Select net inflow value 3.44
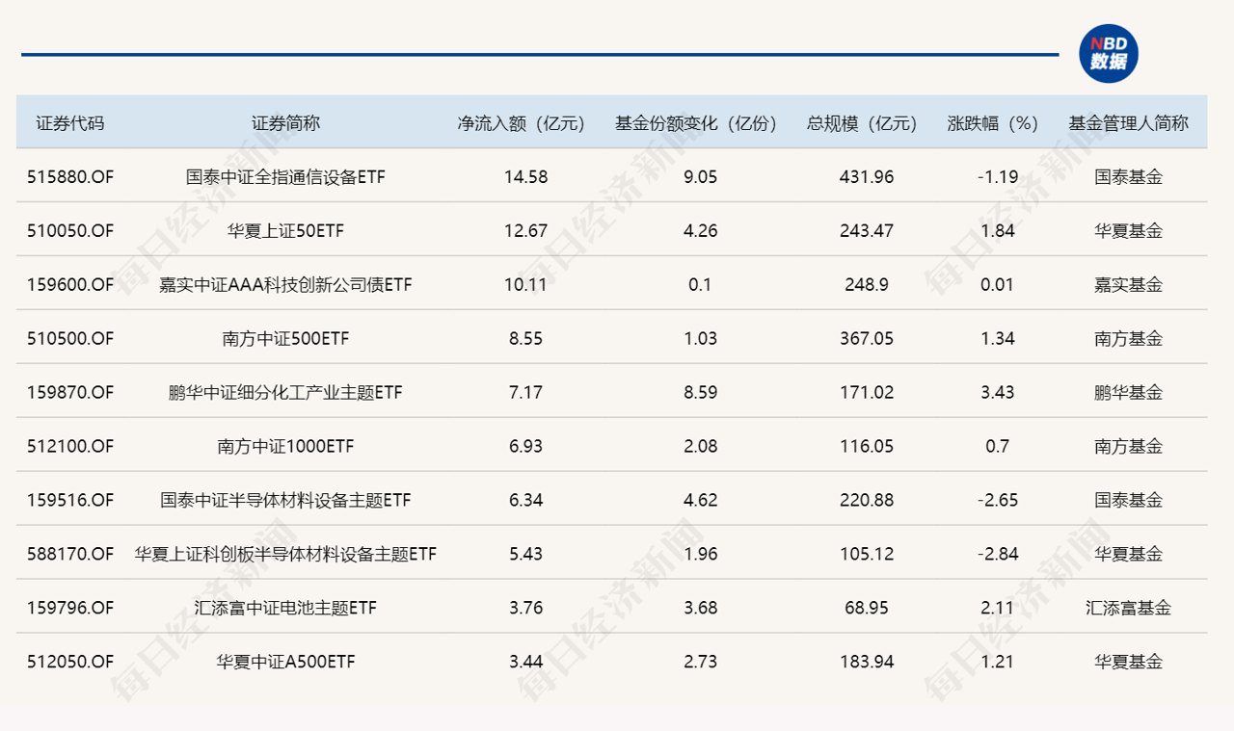The image size is (1234, 731). click(x=525, y=663)
